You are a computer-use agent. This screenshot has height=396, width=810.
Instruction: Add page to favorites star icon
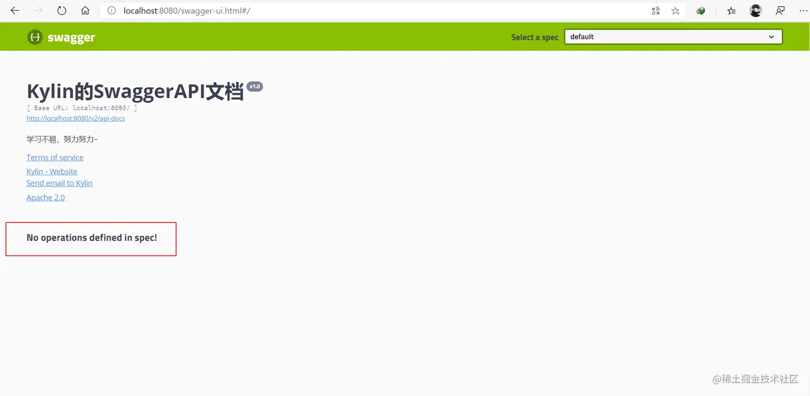tap(675, 11)
